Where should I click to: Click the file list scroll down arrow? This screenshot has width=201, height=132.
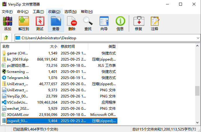(x=197, y=123)
